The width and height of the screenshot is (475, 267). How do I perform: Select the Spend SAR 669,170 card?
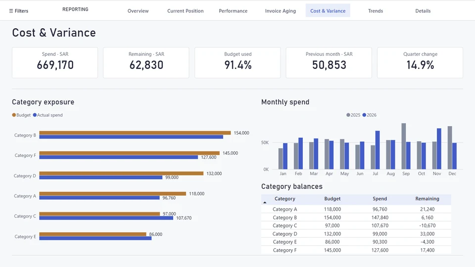pos(55,63)
